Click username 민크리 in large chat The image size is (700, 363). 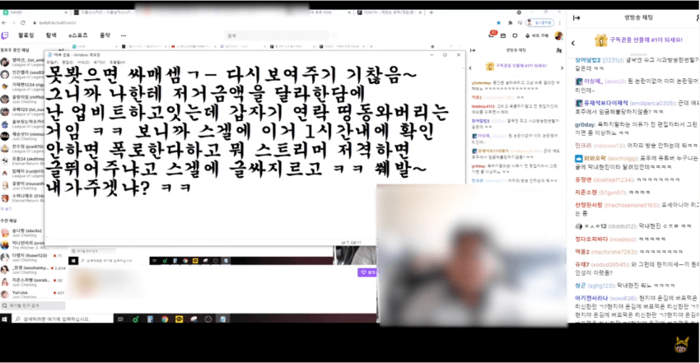[x=583, y=146]
